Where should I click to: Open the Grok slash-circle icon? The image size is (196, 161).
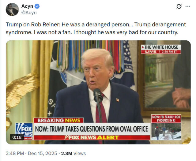(179, 6)
